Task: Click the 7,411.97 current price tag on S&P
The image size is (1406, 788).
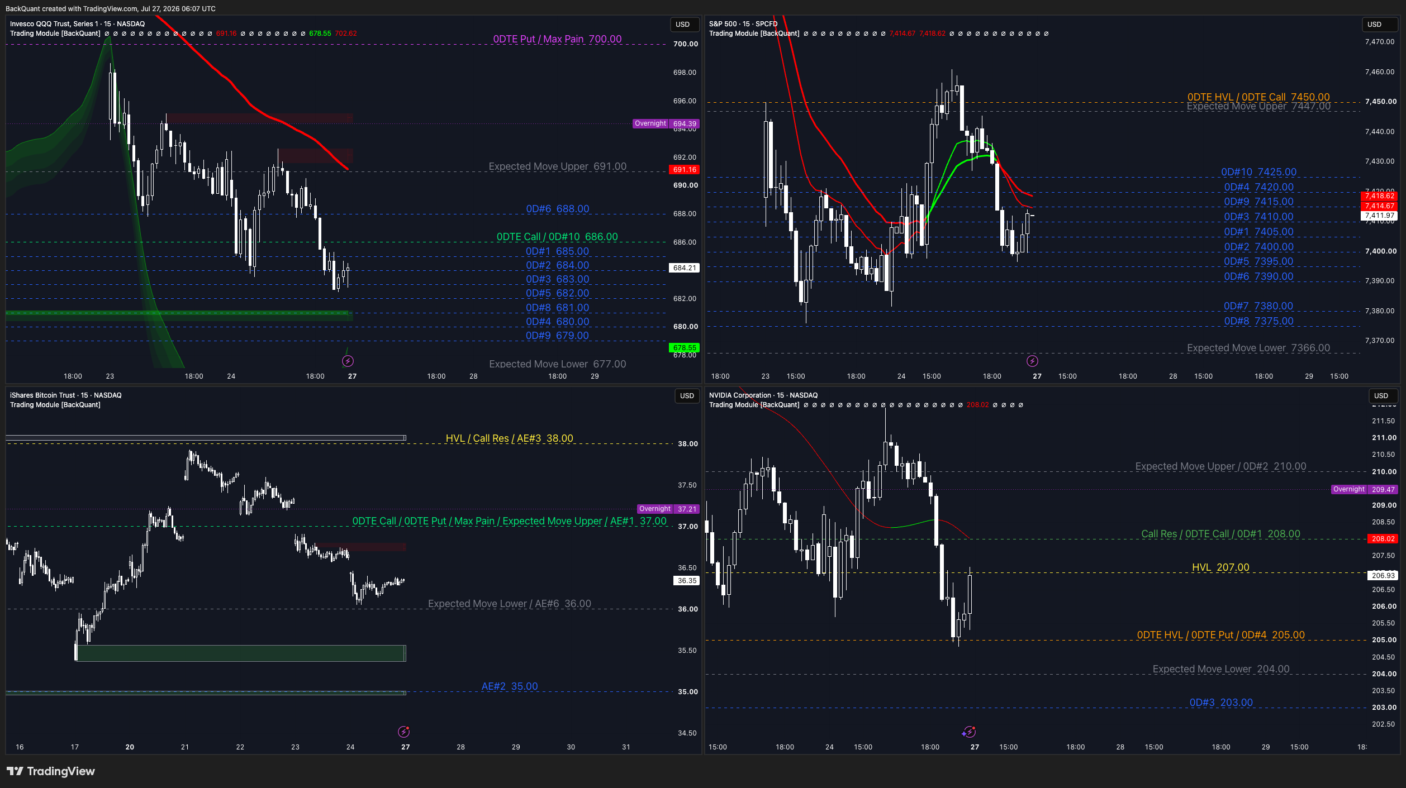Action: point(1380,216)
